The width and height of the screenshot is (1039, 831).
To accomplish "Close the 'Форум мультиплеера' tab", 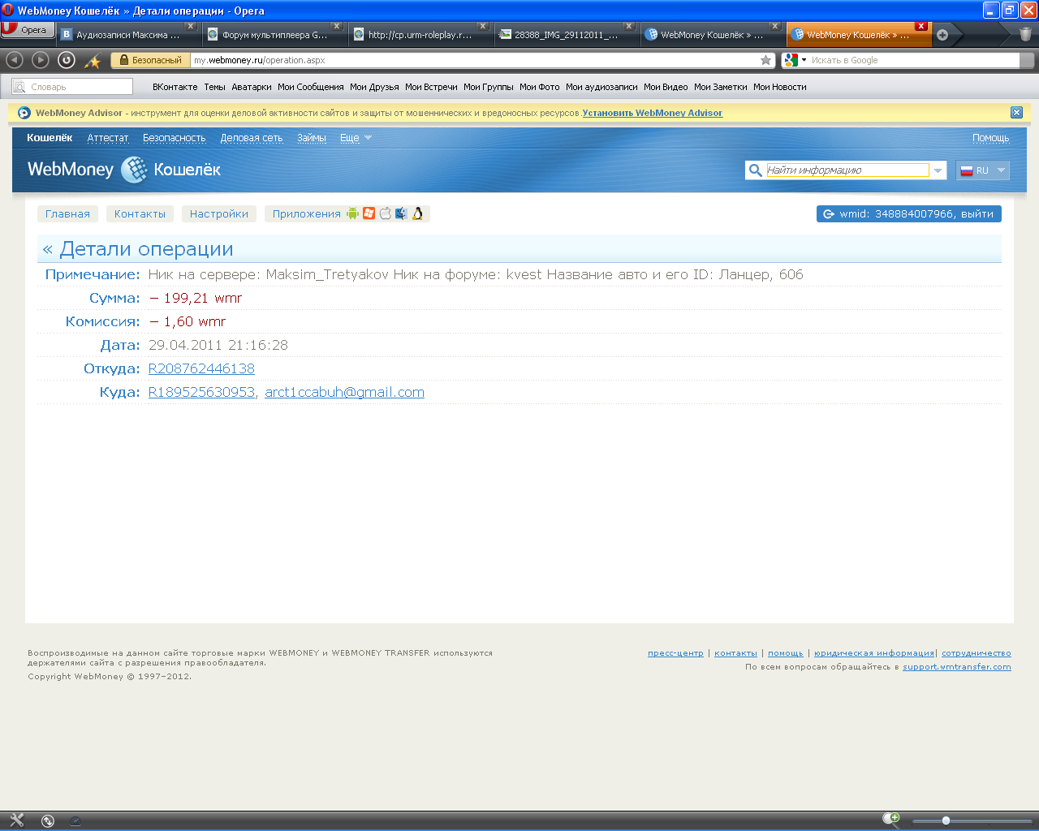I will pyautogui.click(x=337, y=26).
